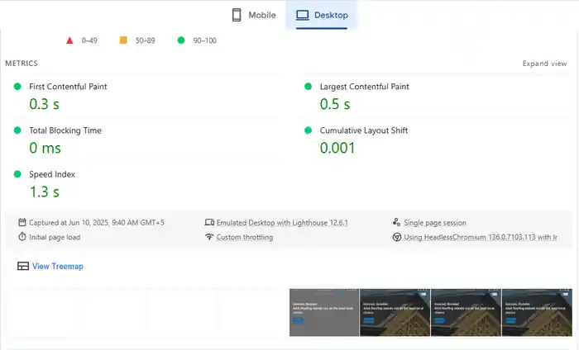Click the 0.5 s value
This screenshot has width=579, height=350.
(x=335, y=104)
